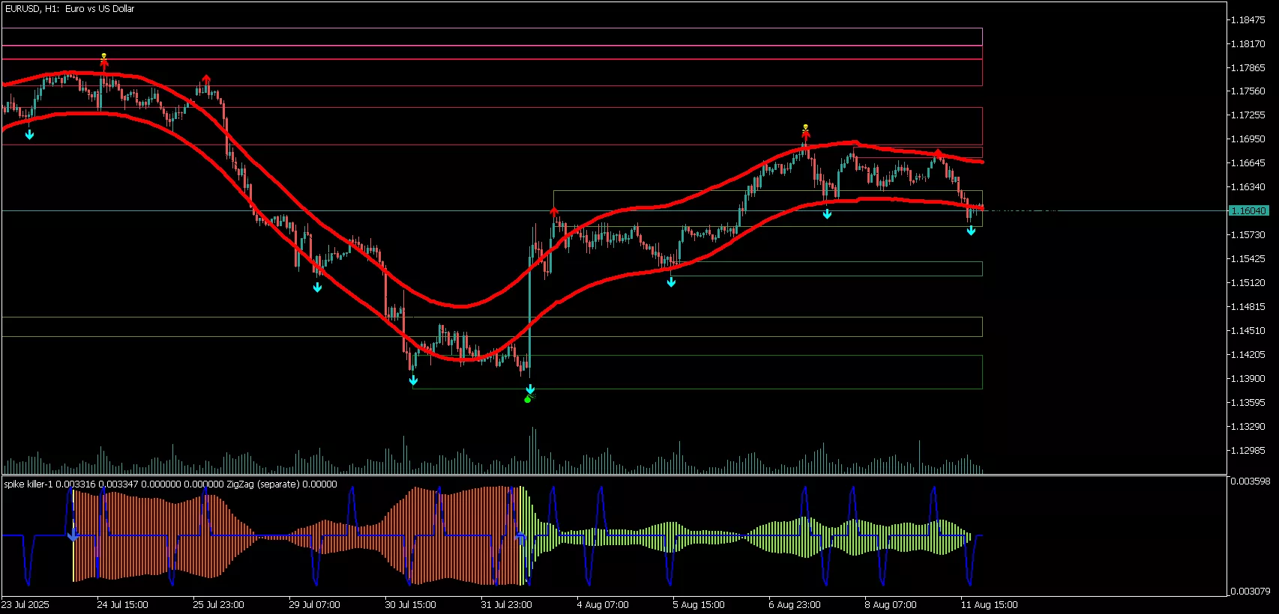Click the 25 Jul 23:00 time label
This screenshot has width=1279, height=614.
[x=219, y=605]
